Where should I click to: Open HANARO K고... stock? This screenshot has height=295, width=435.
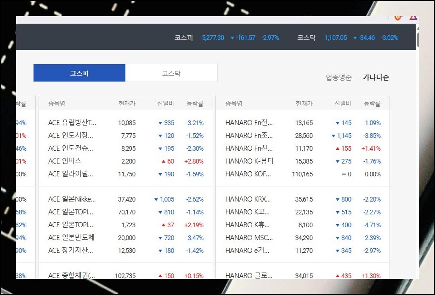(x=248, y=212)
